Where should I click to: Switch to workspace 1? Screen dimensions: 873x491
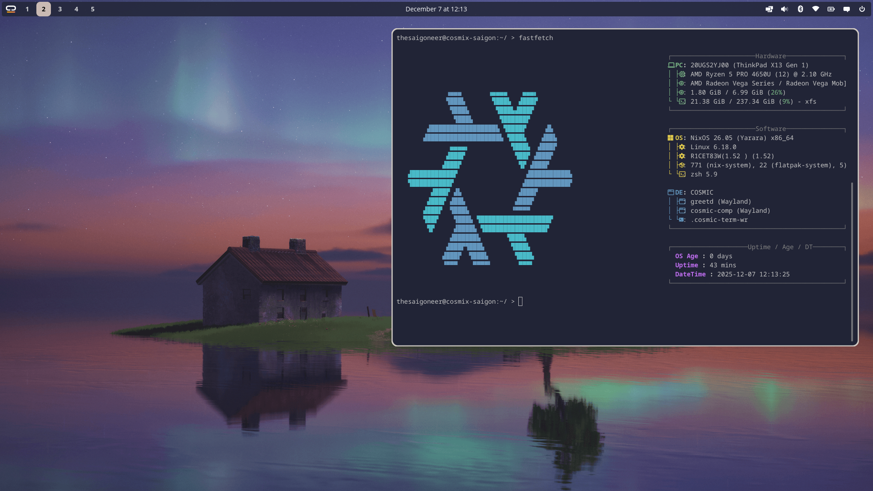27,9
